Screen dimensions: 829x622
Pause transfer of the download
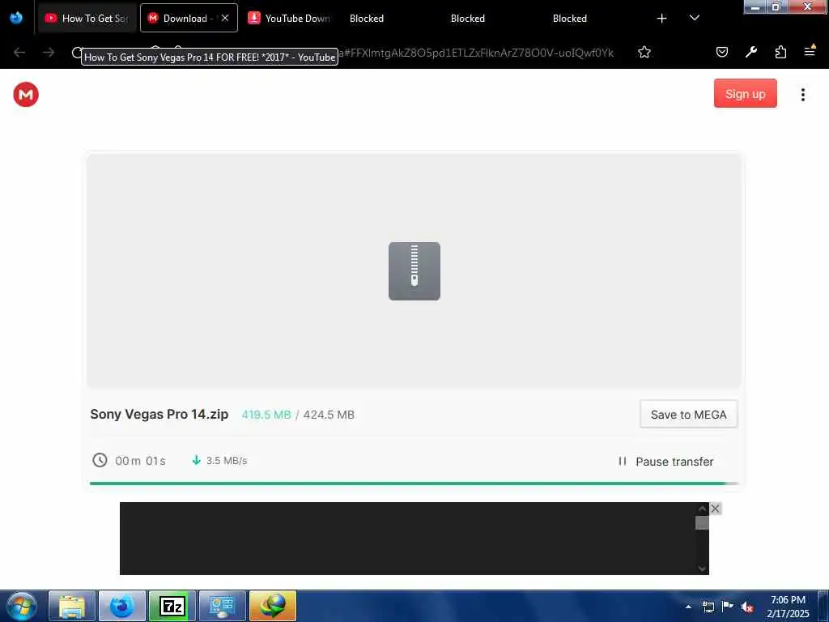tap(665, 462)
